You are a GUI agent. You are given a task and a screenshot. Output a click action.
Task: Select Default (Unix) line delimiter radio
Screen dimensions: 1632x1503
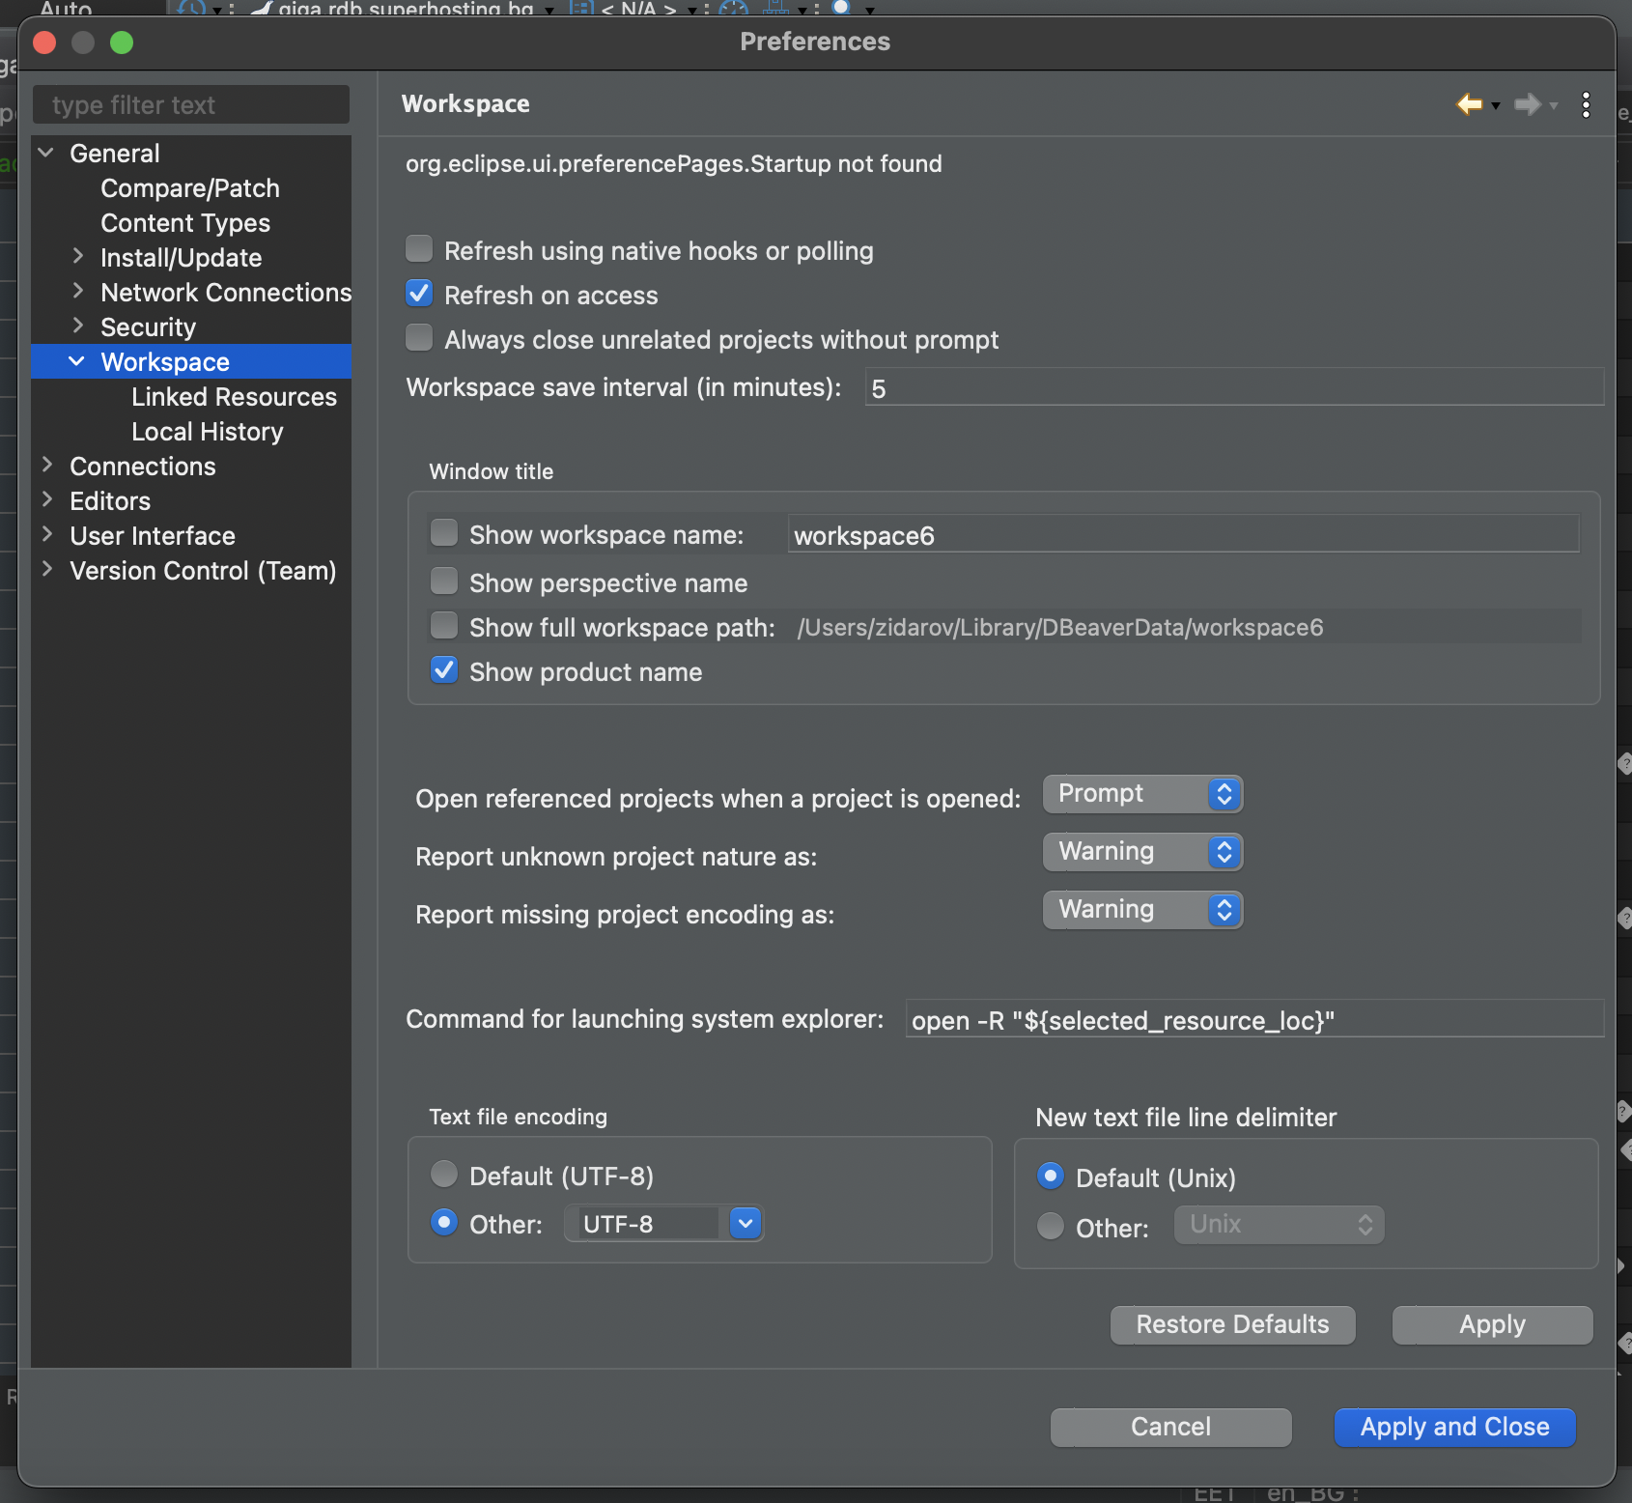point(1051,1177)
